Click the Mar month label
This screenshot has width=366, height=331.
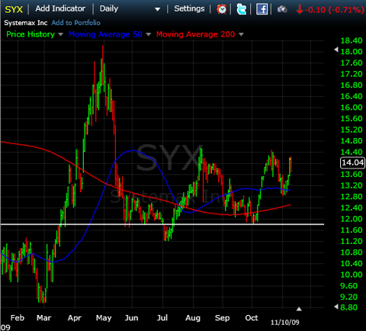click(44, 318)
